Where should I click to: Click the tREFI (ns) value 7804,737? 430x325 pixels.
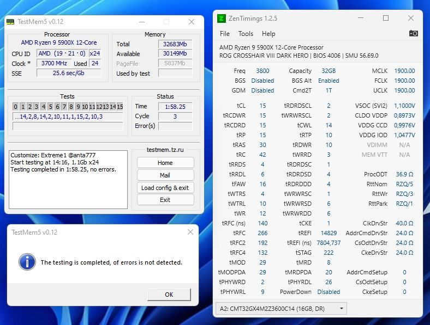tap(329, 243)
